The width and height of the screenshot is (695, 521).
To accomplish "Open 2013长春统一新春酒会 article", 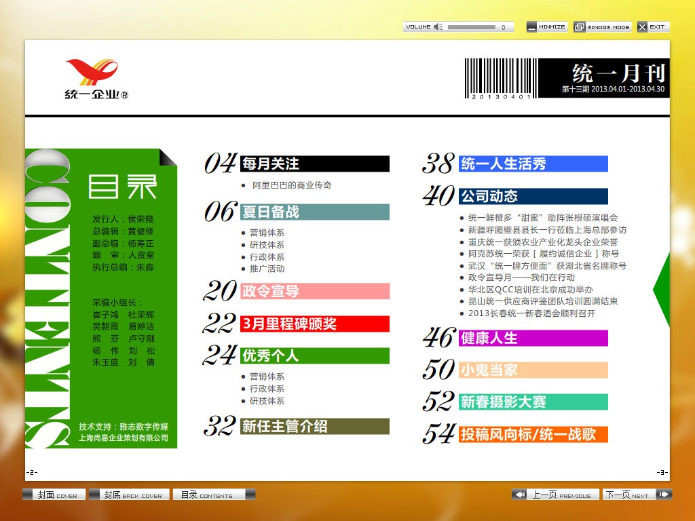I will (x=531, y=313).
